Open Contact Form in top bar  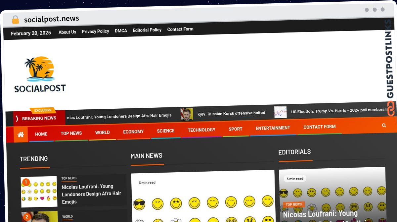(x=180, y=29)
